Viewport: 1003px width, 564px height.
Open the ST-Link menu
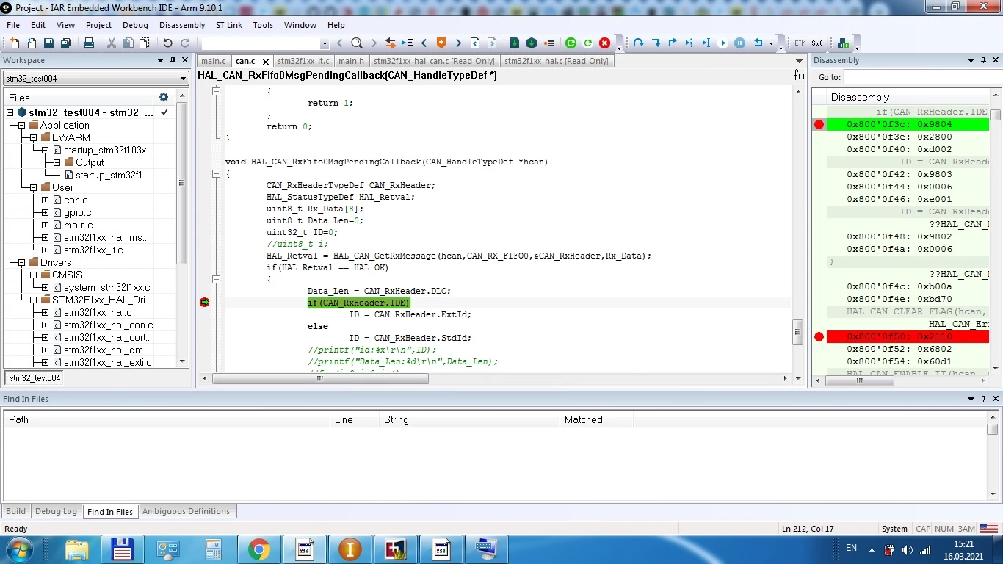point(228,25)
